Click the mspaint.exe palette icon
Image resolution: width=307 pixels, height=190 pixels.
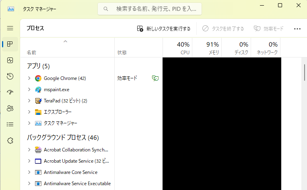tap(38, 90)
